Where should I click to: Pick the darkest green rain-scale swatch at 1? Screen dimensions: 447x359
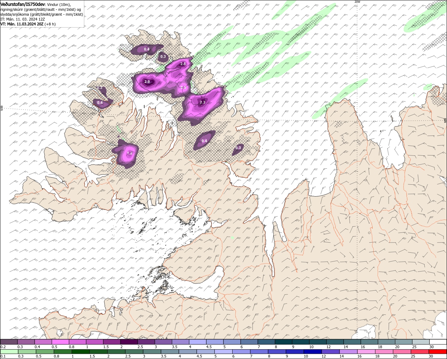point(81,352)
